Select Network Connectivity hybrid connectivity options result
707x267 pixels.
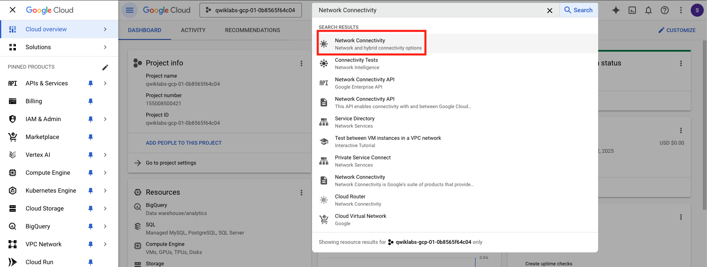point(455,44)
